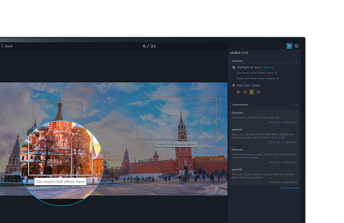Screen dimensions: 344x223
Task: Collapse the Actions section
Action: (x=296, y=61)
